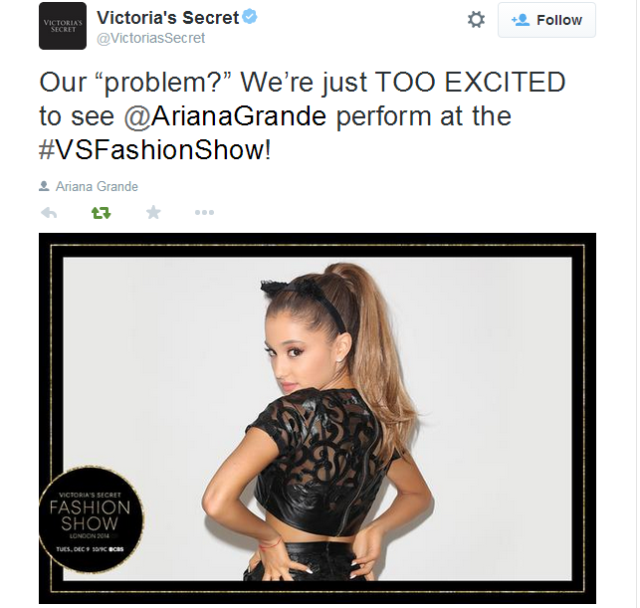Click the Fashion Show circular badge
The height and width of the screenshot is (608, 640).
[x=91, y=519]
